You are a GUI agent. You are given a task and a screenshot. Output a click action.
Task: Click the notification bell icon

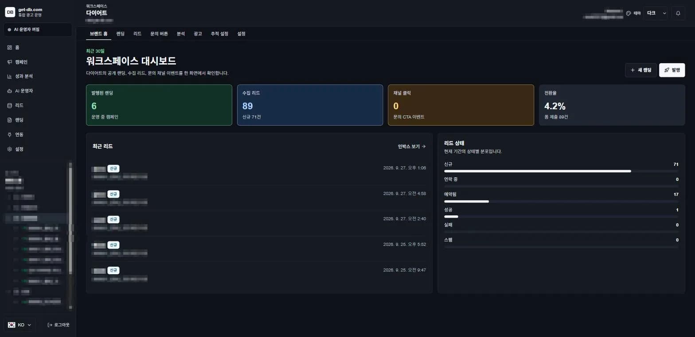click(x=678, y=13)
